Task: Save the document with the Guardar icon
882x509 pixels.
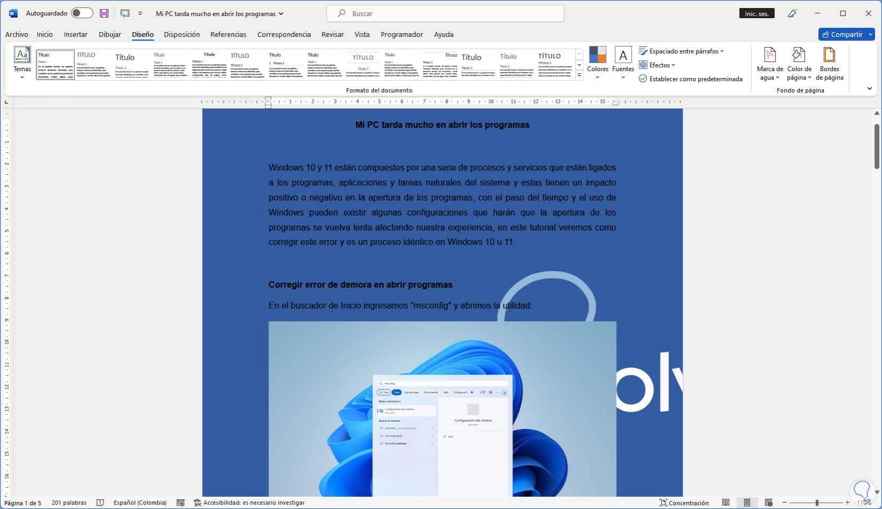Action: click(x=104, y=13)
